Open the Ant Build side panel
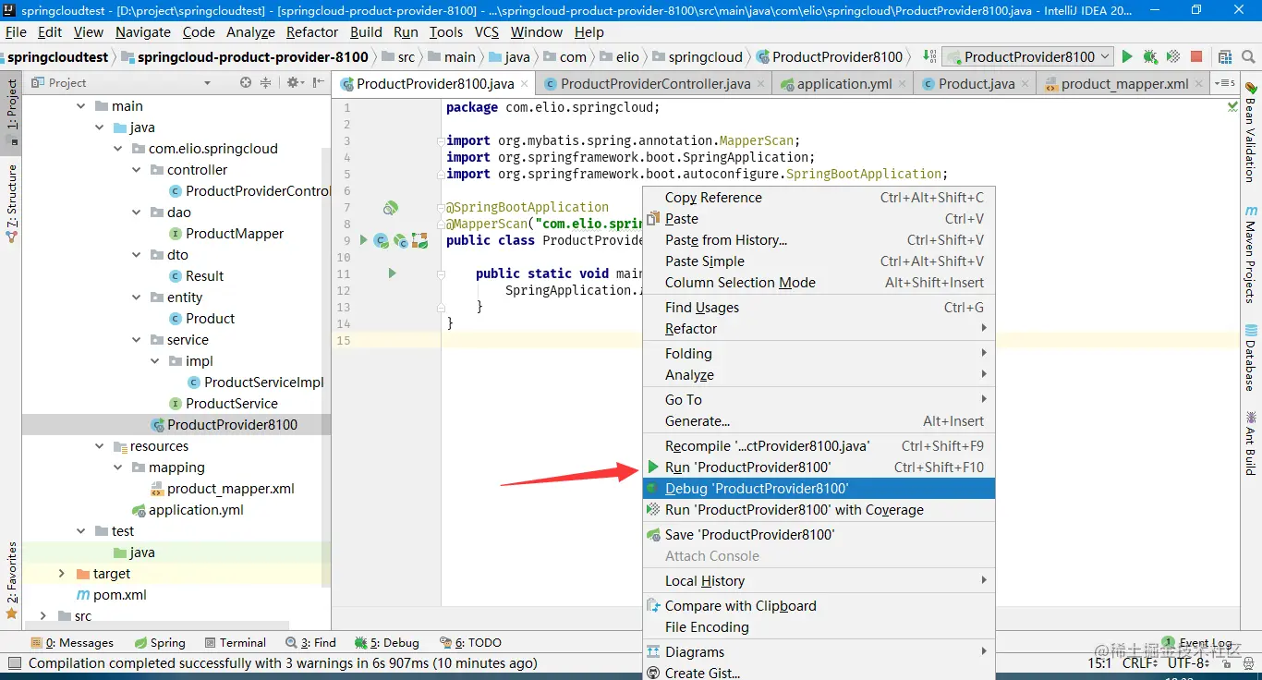Image resolution: width=1262 pixels, height=680 pixels. point(1251,443)
